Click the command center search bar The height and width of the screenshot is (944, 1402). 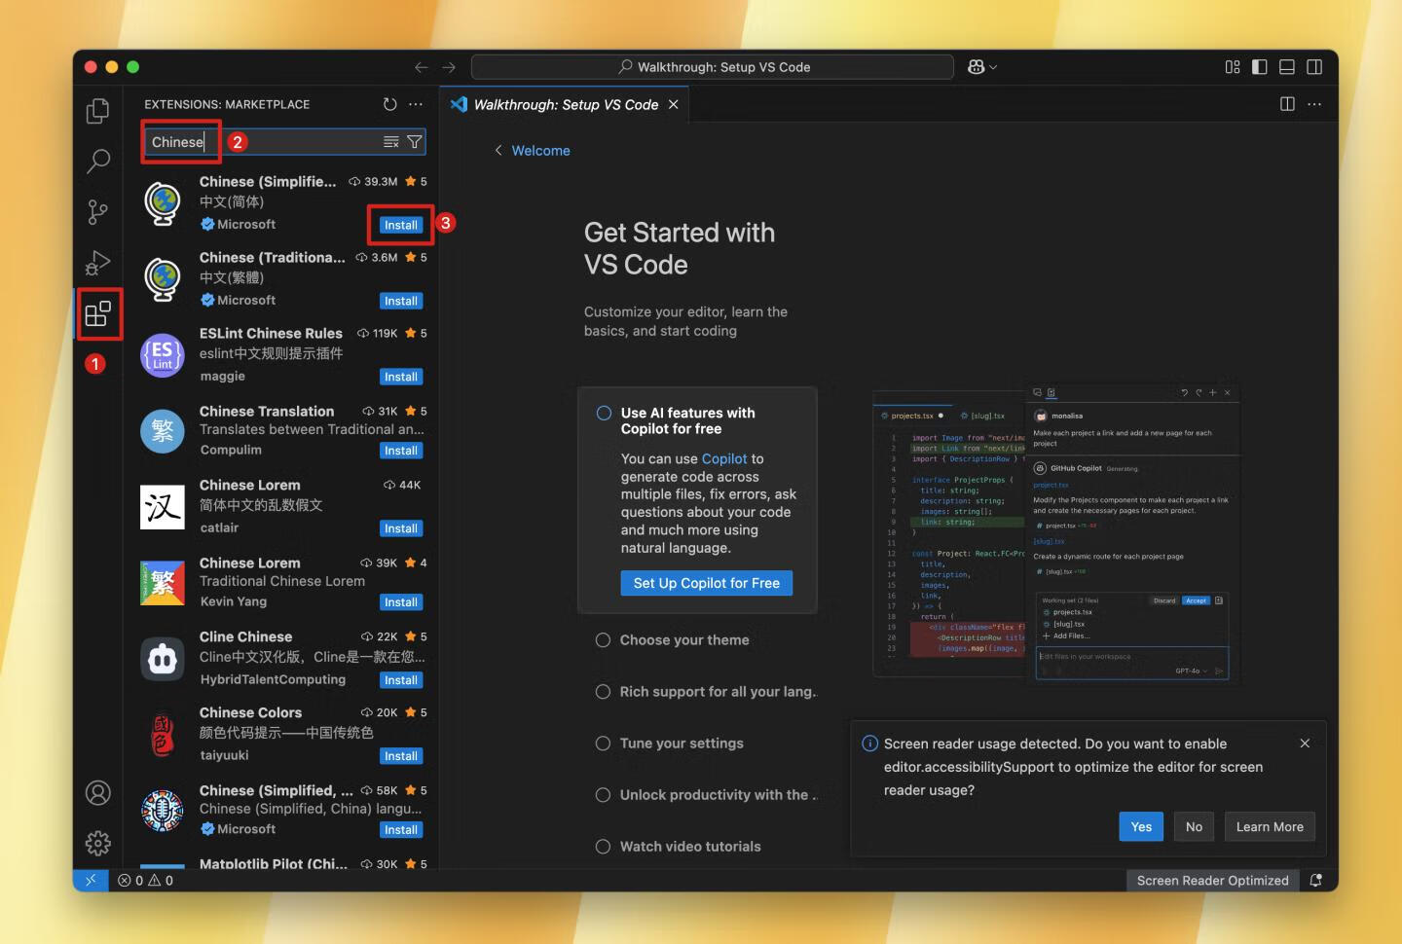[x=712, y=67]
